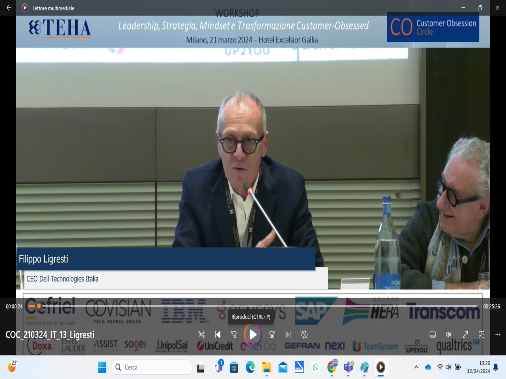
Task: Open the notifications bell
Action: click(x=496, y=367)
